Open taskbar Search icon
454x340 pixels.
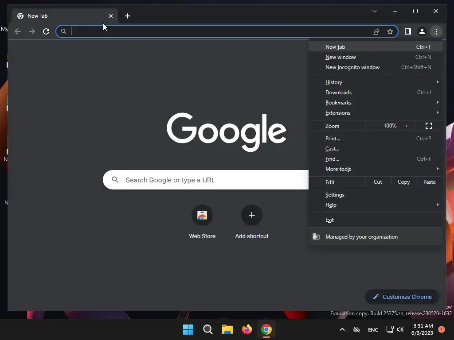point(207,329)
